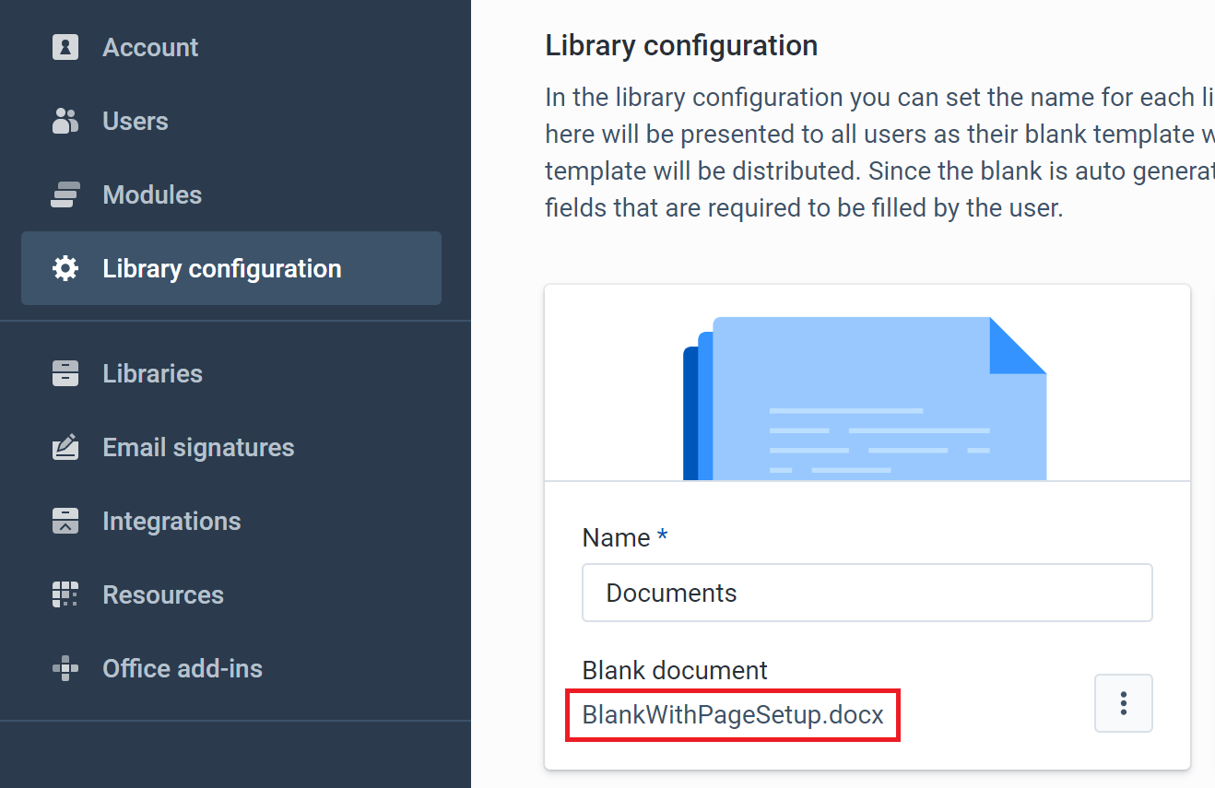Switch to the Libraries section
Viewport: 1215px width, 788px height.
coord(152,373)
